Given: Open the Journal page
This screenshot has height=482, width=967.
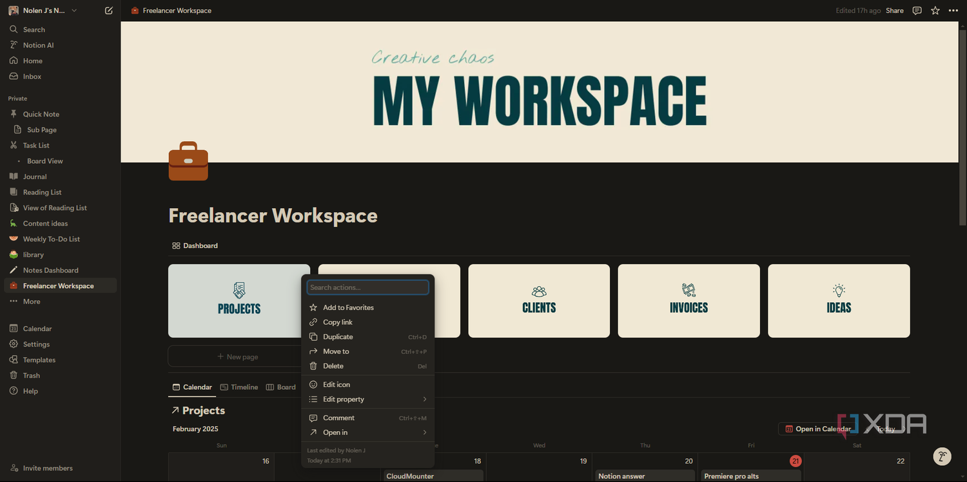Looking at the screenshot, I should click(x=61, y=177).
